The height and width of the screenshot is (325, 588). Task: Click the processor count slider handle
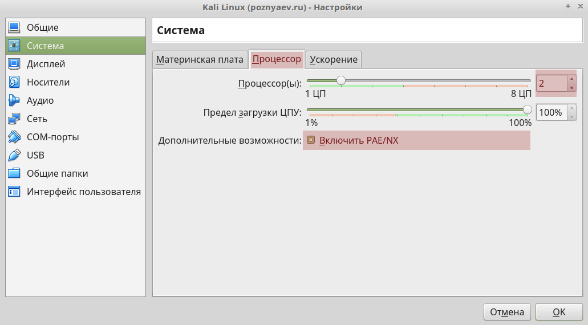click(x=341, y=80)
